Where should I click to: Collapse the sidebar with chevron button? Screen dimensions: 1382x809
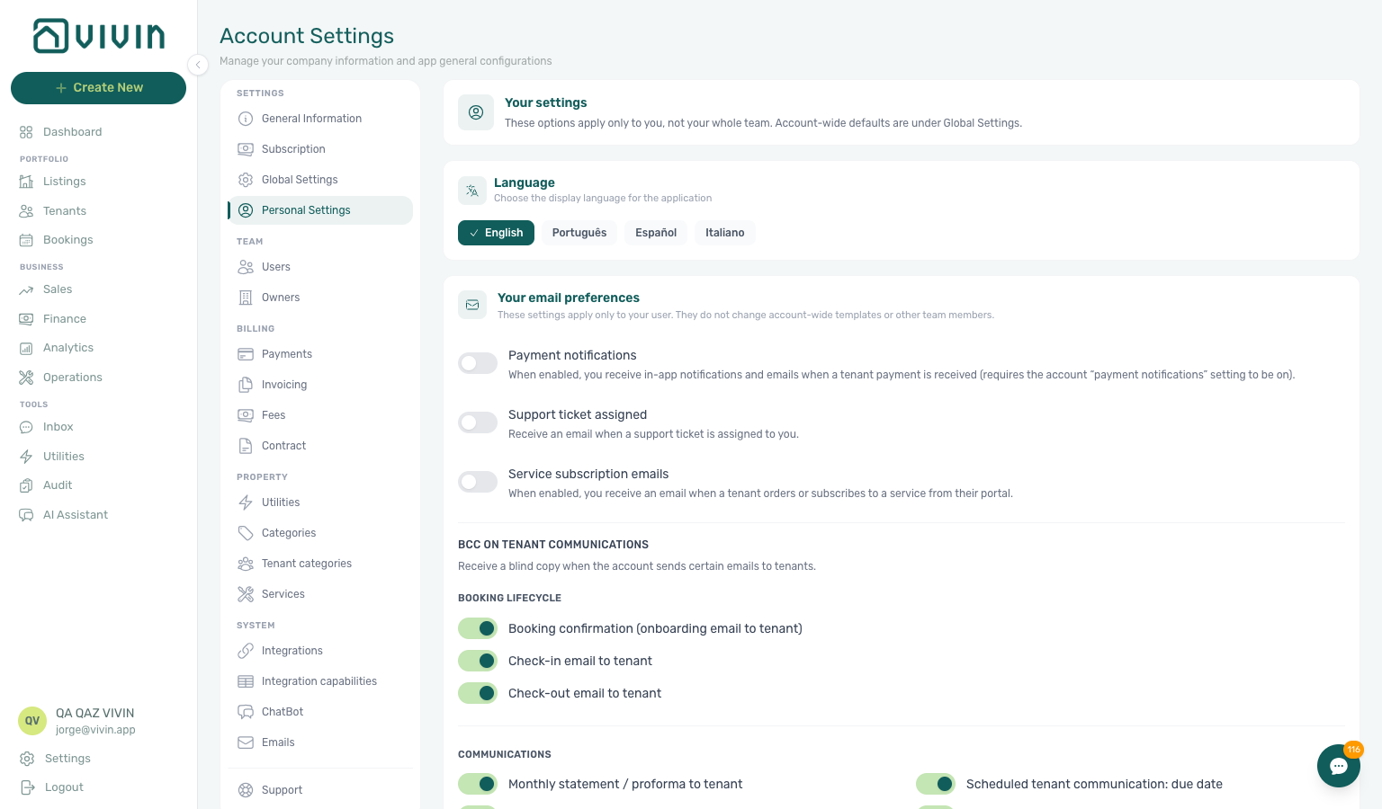pos(198,65)
